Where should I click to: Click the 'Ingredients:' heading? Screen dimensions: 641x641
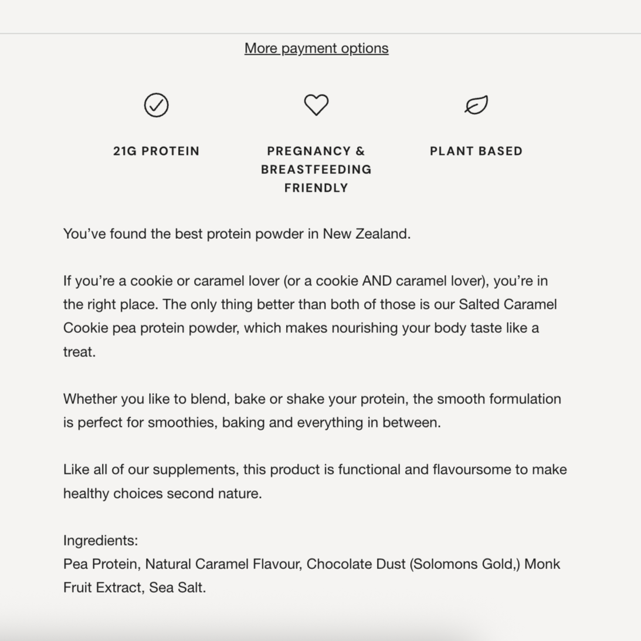point(100,541)
